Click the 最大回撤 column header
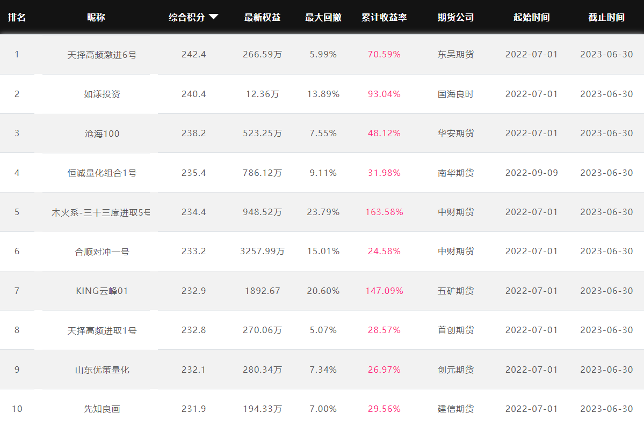Image resolution: width=644 pixels, height=428 pixels. pyautogui.click(x=323, y=17)
